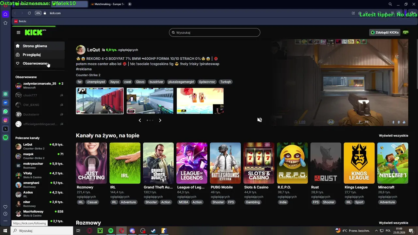Focus the Kick Wyszukaj search field
Image resolution: width=418 pixels, height=235 pixels.
(x=215, y=33)
